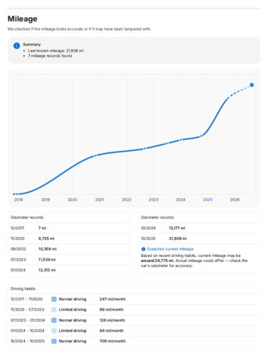The height and width of the screenshot is (356, 268).
Task: Select the projected mileage point on chart
Action: pos(252,85)
